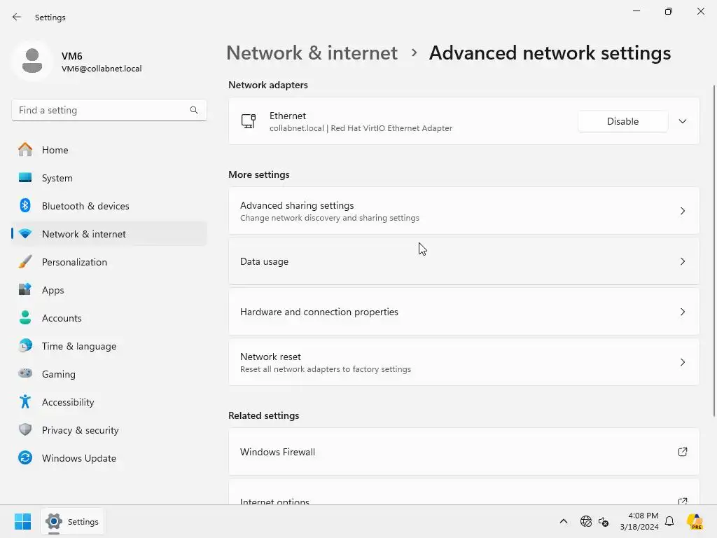Open the Windows Start menu
Screen dimensions: 717x538
coord(22,522)
